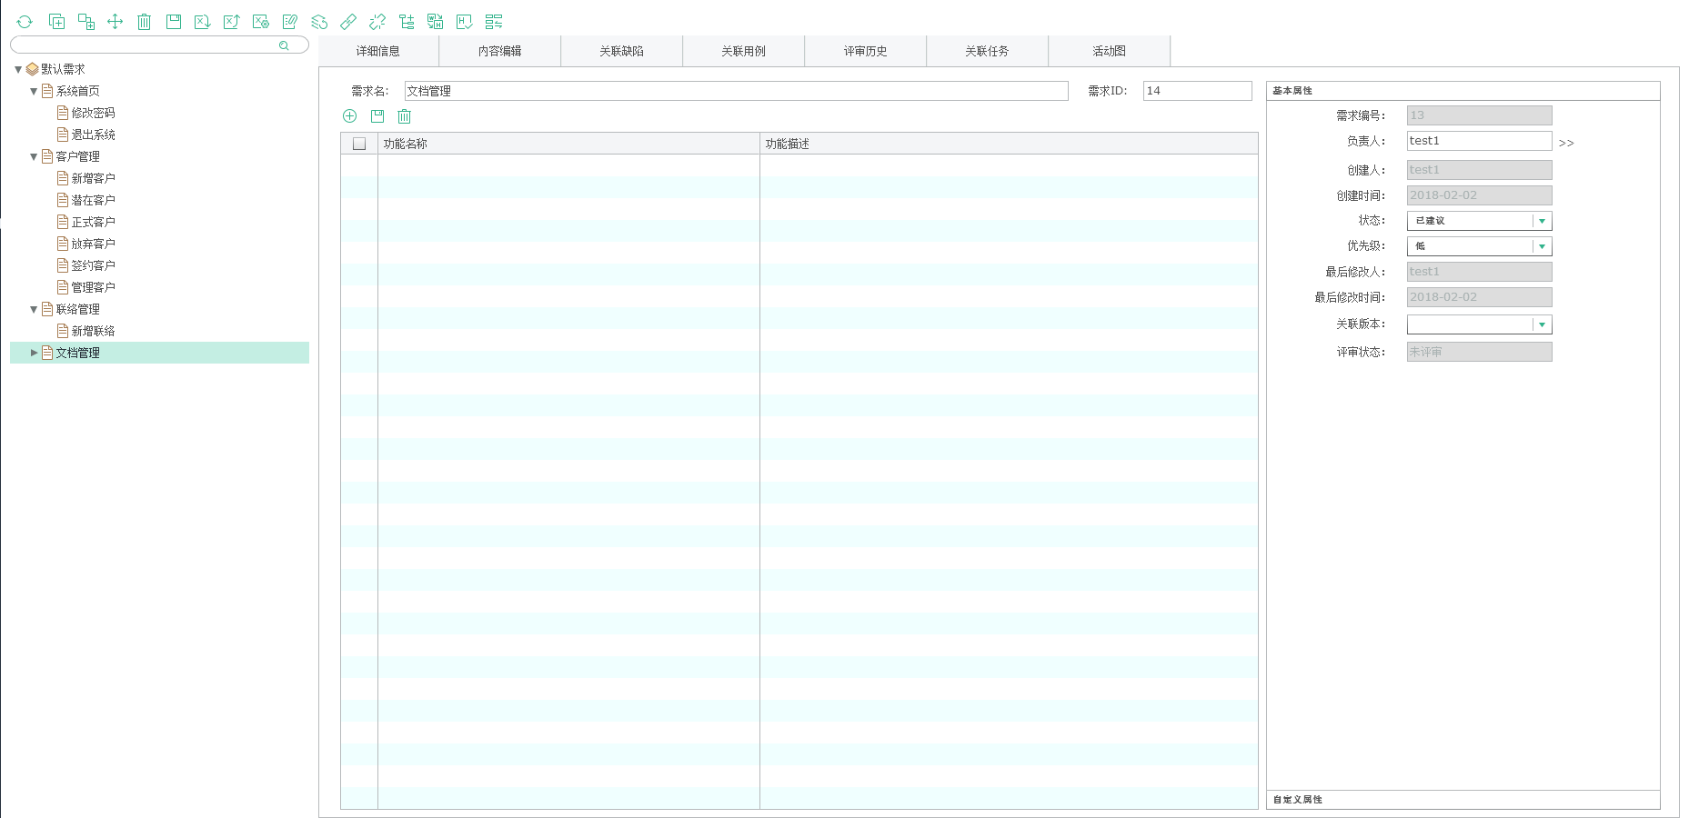Viewport: 1689px width, 818px height.
Task: Open the 优先级 dropdown
Action: tap(1542, 246)
